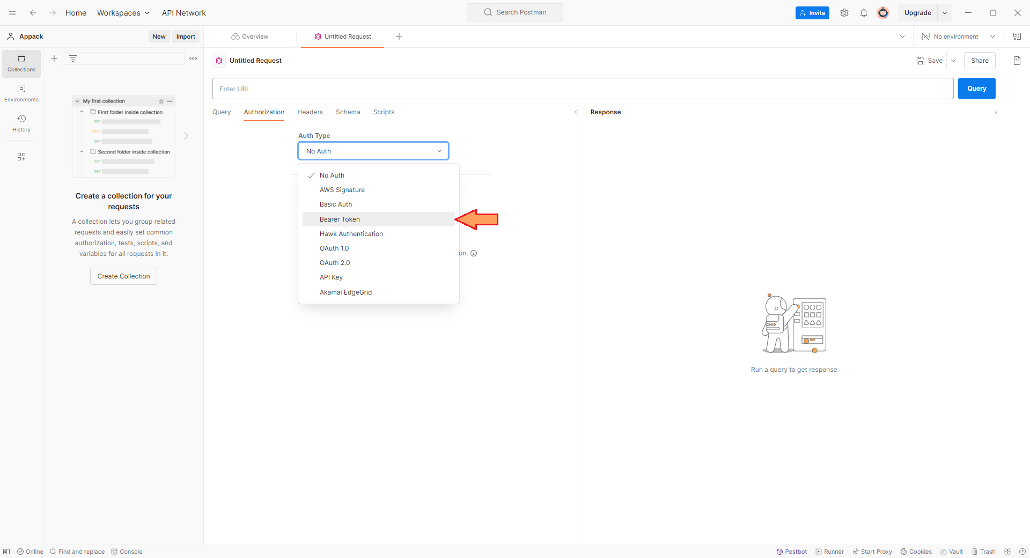Viewport: 1030px width, 558px height.
Task: Click the GraphQL icon next to Untitled Request
Action: tap(219, 61)
